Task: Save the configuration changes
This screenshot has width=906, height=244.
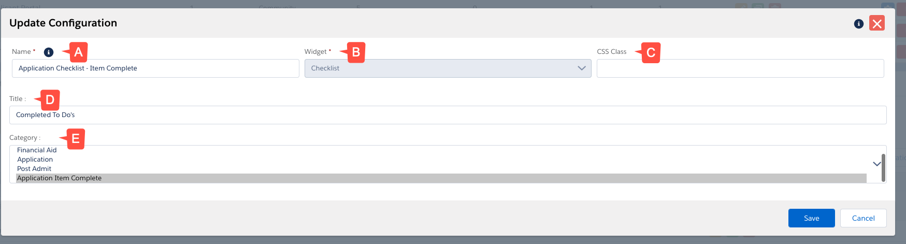Action: 811,218
